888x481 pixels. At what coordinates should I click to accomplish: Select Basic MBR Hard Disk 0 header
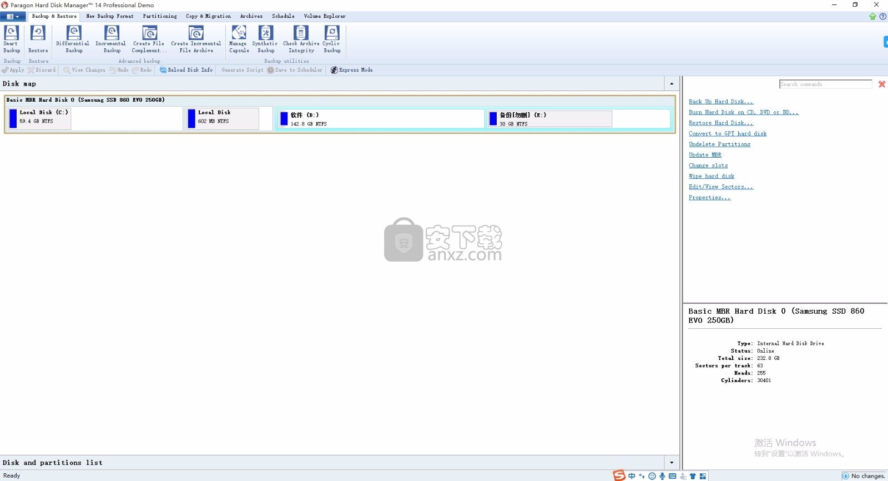[340, 100]
